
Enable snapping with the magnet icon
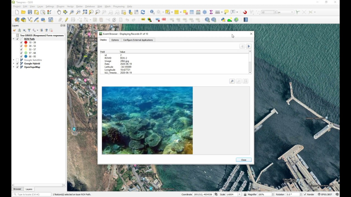pos(245,12)
